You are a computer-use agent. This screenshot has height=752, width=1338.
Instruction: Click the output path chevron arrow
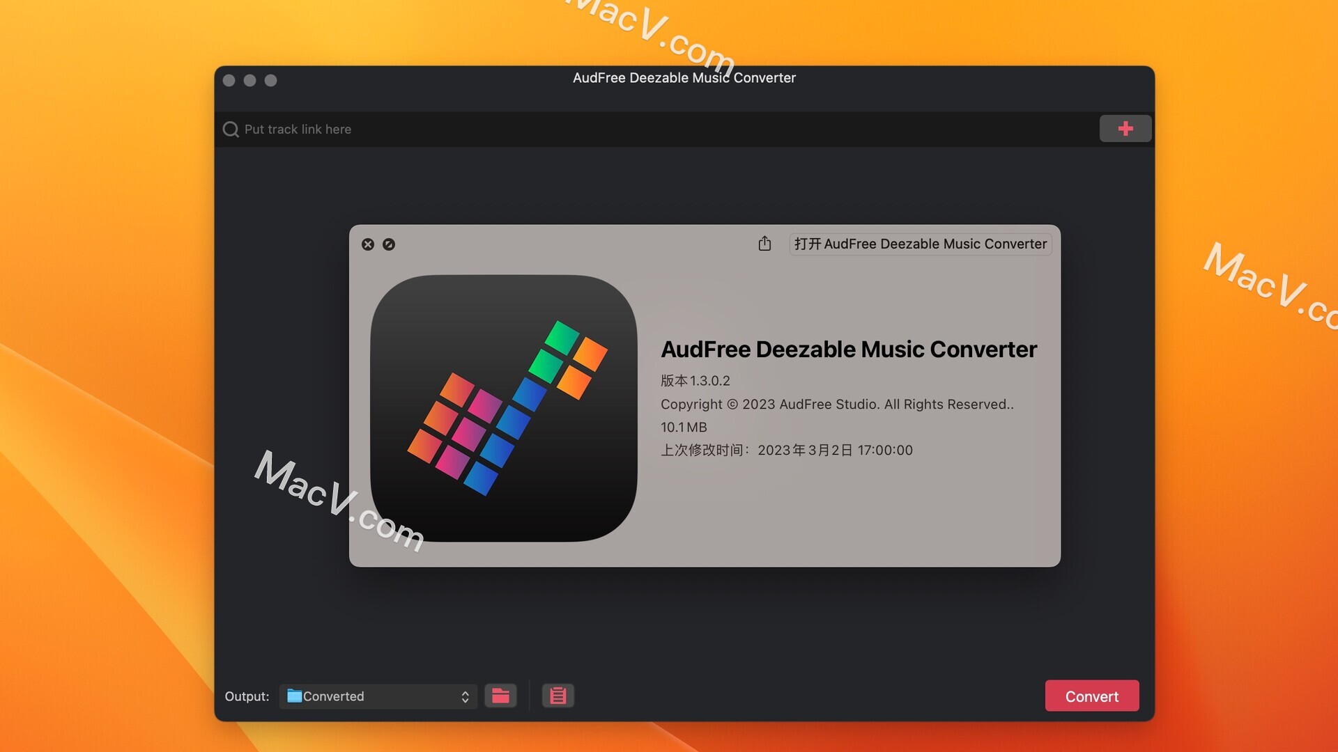(x=465, y=696)
